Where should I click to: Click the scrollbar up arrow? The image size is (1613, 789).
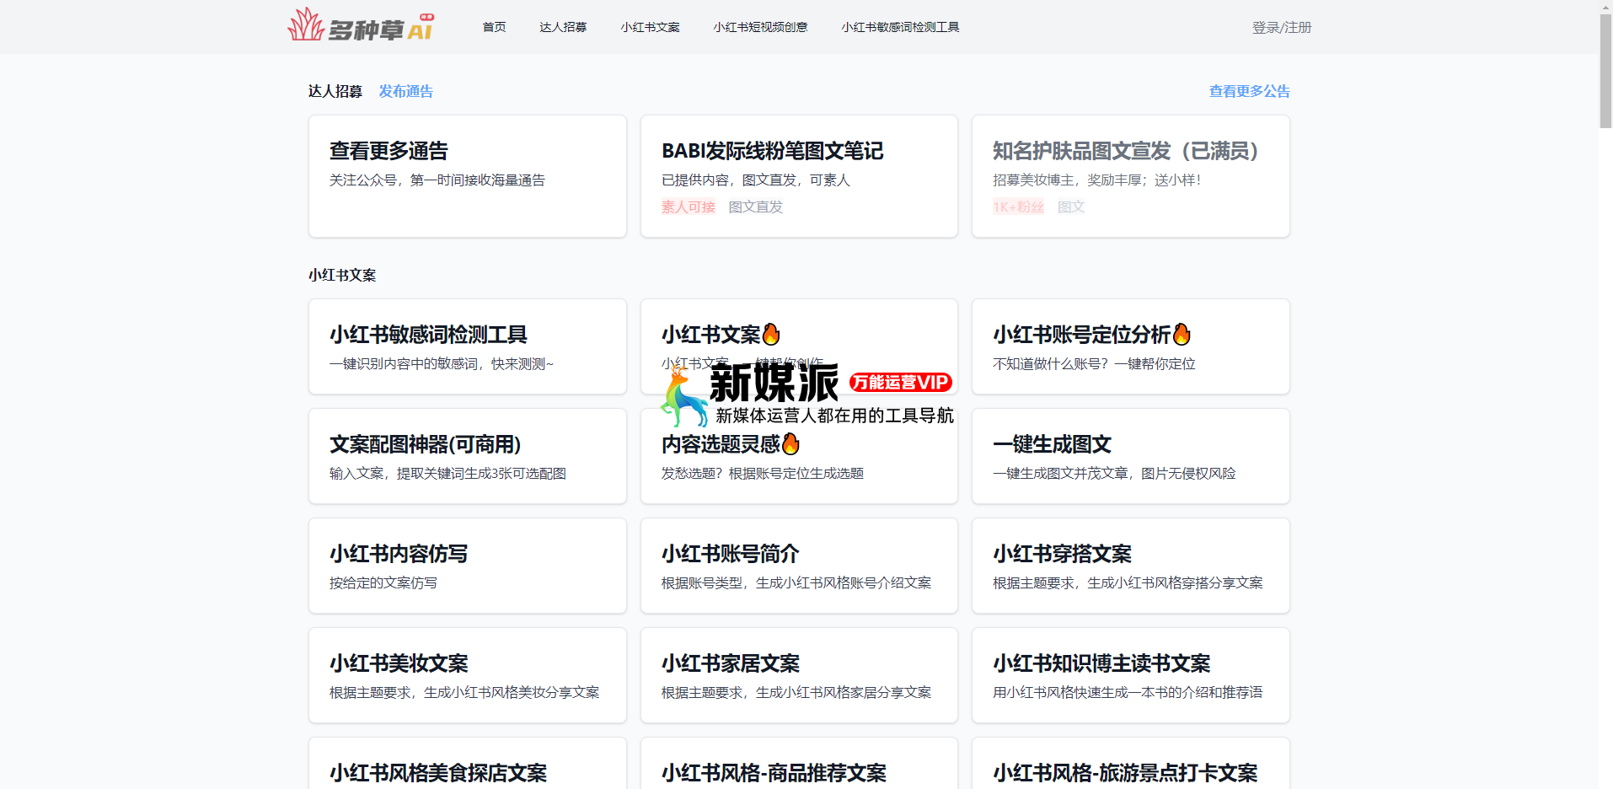1605,7
